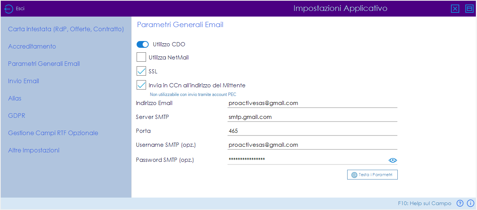Viewport: 477px width, 210px height.
Task: Enable the Utilizza NetMail checkbox
Action: [x=141, y=57]
